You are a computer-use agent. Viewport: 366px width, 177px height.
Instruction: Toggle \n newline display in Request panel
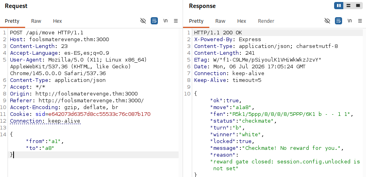pos(165,21)
